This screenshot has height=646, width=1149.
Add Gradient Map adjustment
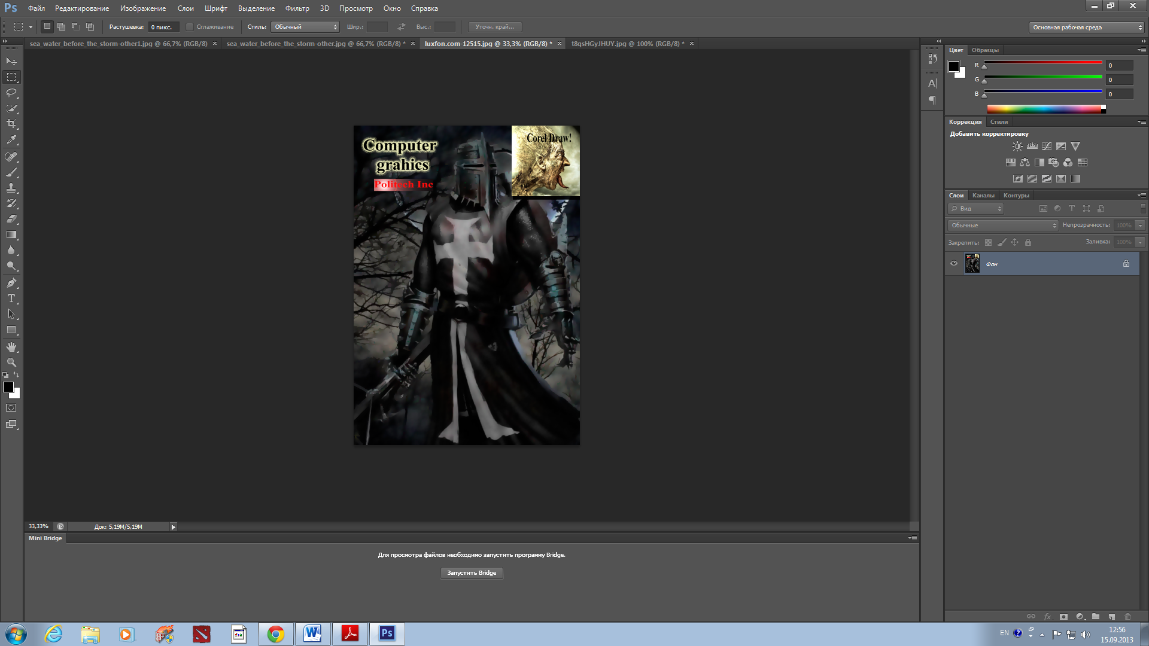1075,178
